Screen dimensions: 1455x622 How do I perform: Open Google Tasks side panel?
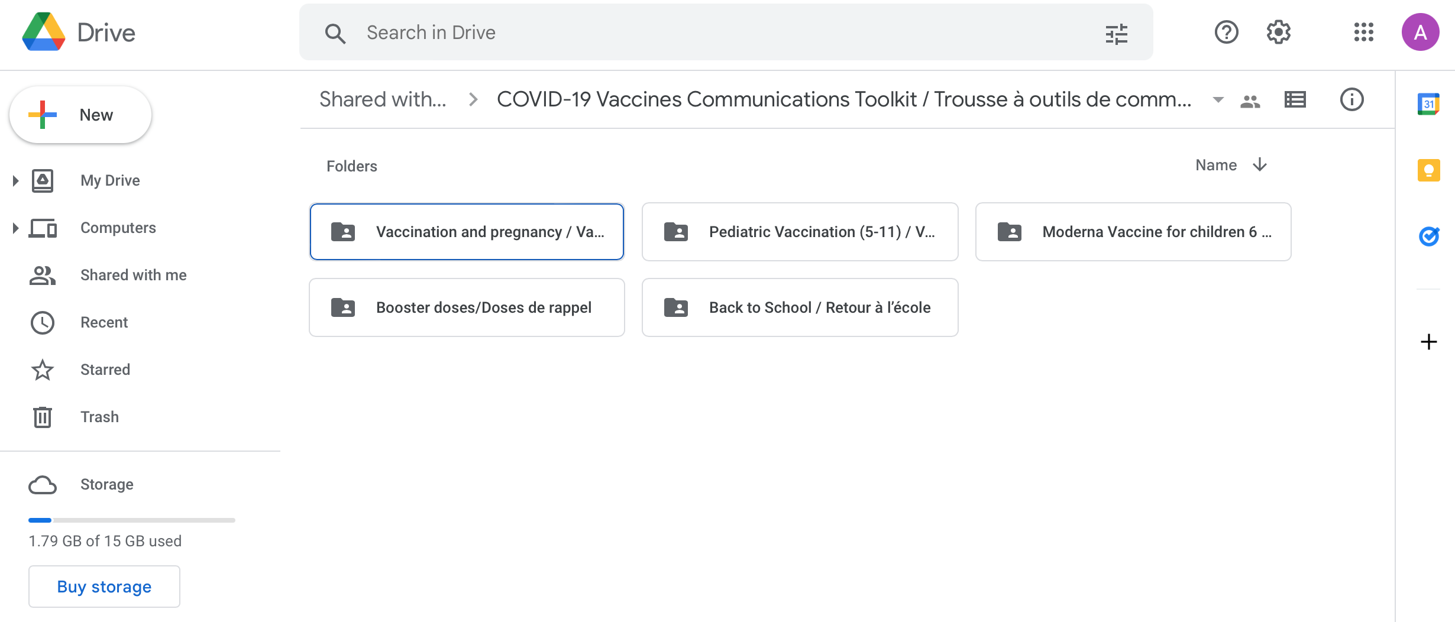tap(1428, 237)
